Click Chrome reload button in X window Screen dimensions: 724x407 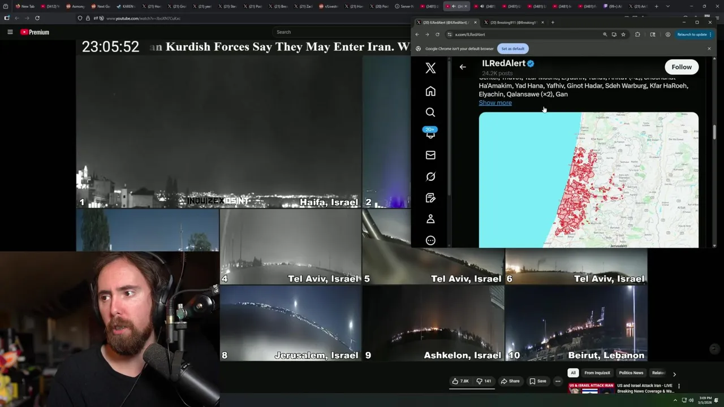(437, 34)
